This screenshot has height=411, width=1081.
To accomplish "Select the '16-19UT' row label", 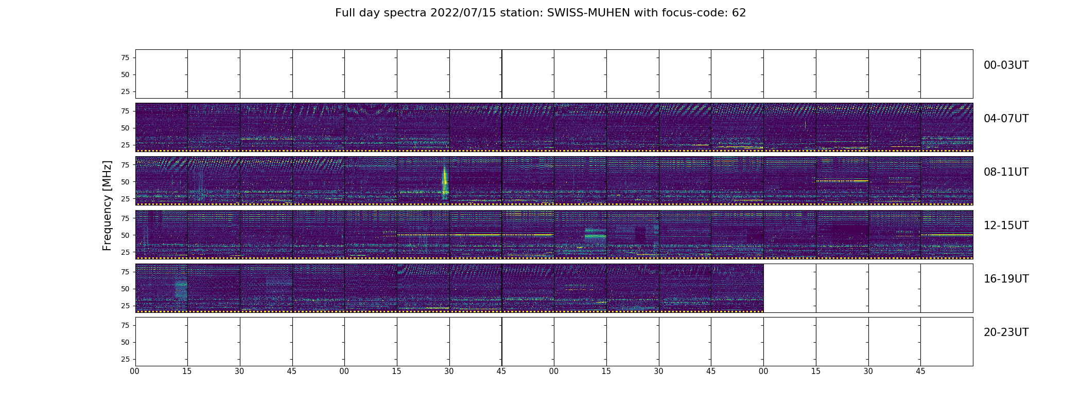I will click(x=1006, y=279).
